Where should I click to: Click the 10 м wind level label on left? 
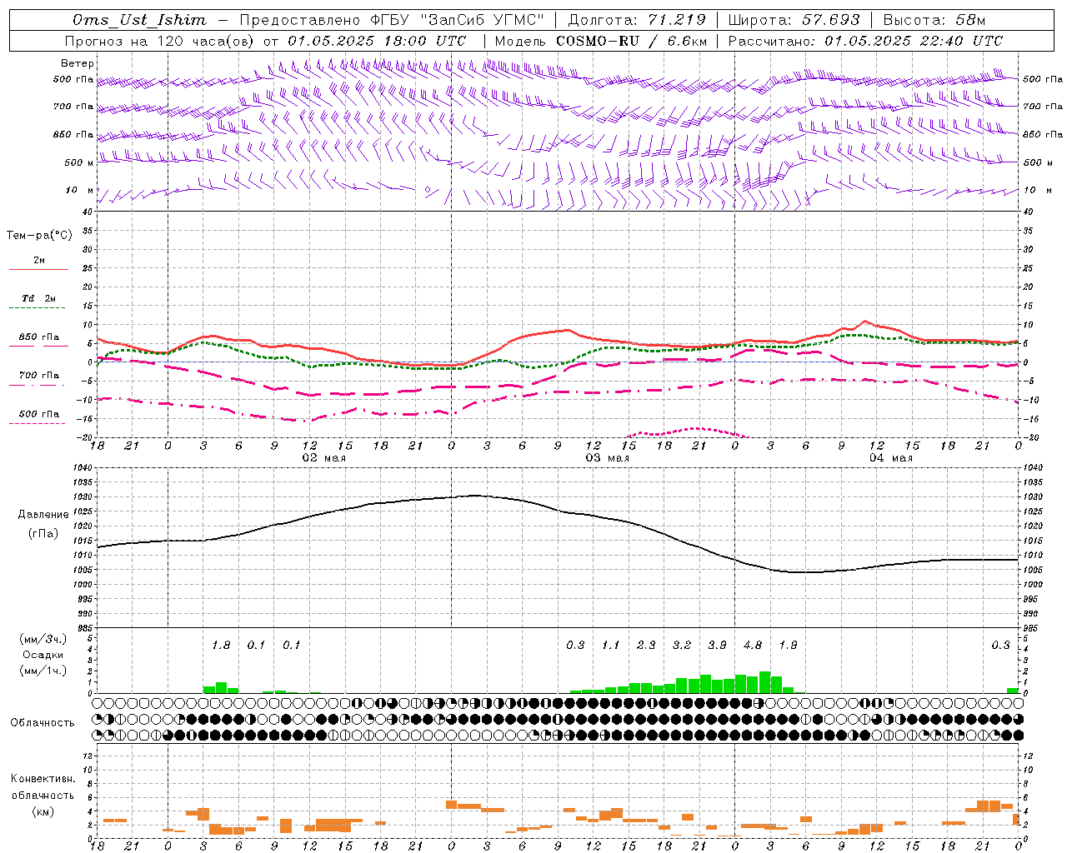coord(79,191)
